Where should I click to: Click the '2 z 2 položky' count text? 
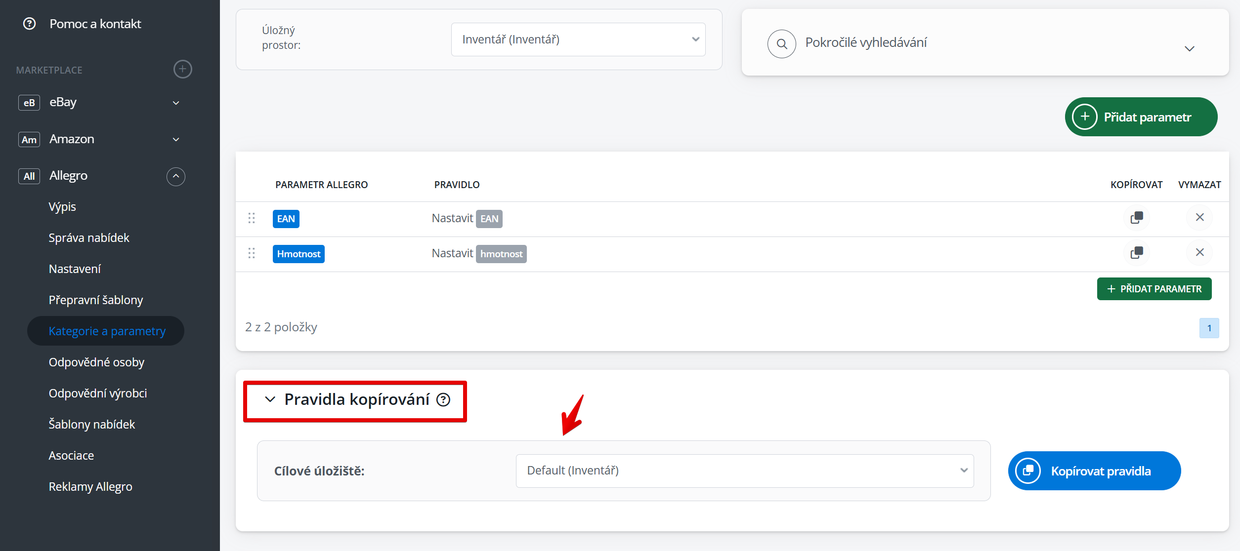[x=281, y=327]
